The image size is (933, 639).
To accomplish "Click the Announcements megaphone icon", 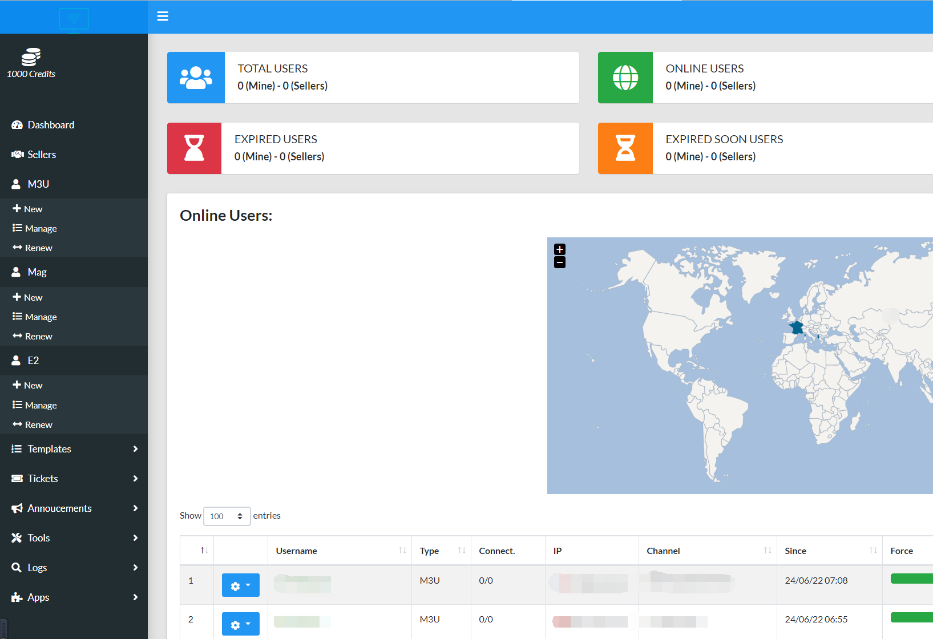I will pyautogui.click(x=17, y=508).
